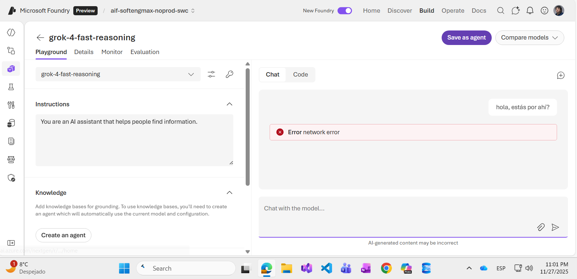Open the tools icon in left sidebar
This screenshot has width=577, height=279.
pyautogui.click(x=11, y=105)
